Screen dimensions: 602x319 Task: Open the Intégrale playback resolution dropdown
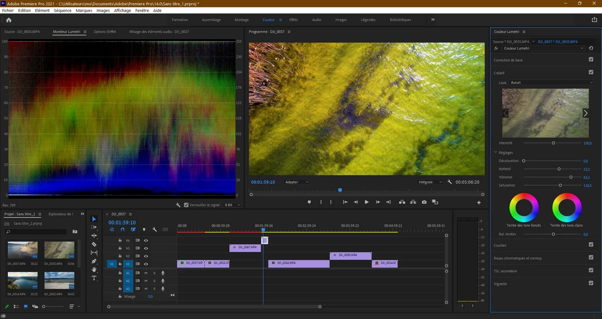pyautogui.click(x=430, y=182)
